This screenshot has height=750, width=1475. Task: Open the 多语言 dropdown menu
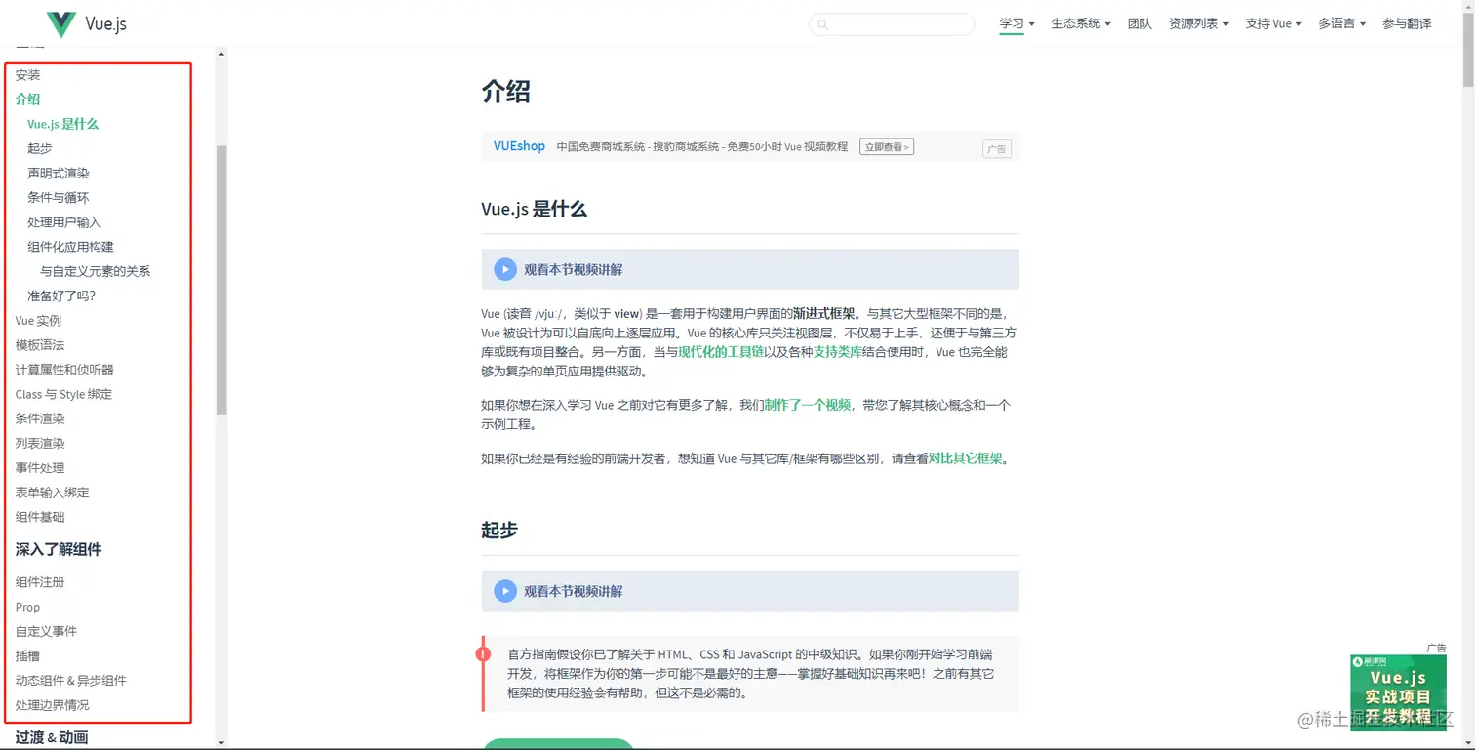point(1341,23)
